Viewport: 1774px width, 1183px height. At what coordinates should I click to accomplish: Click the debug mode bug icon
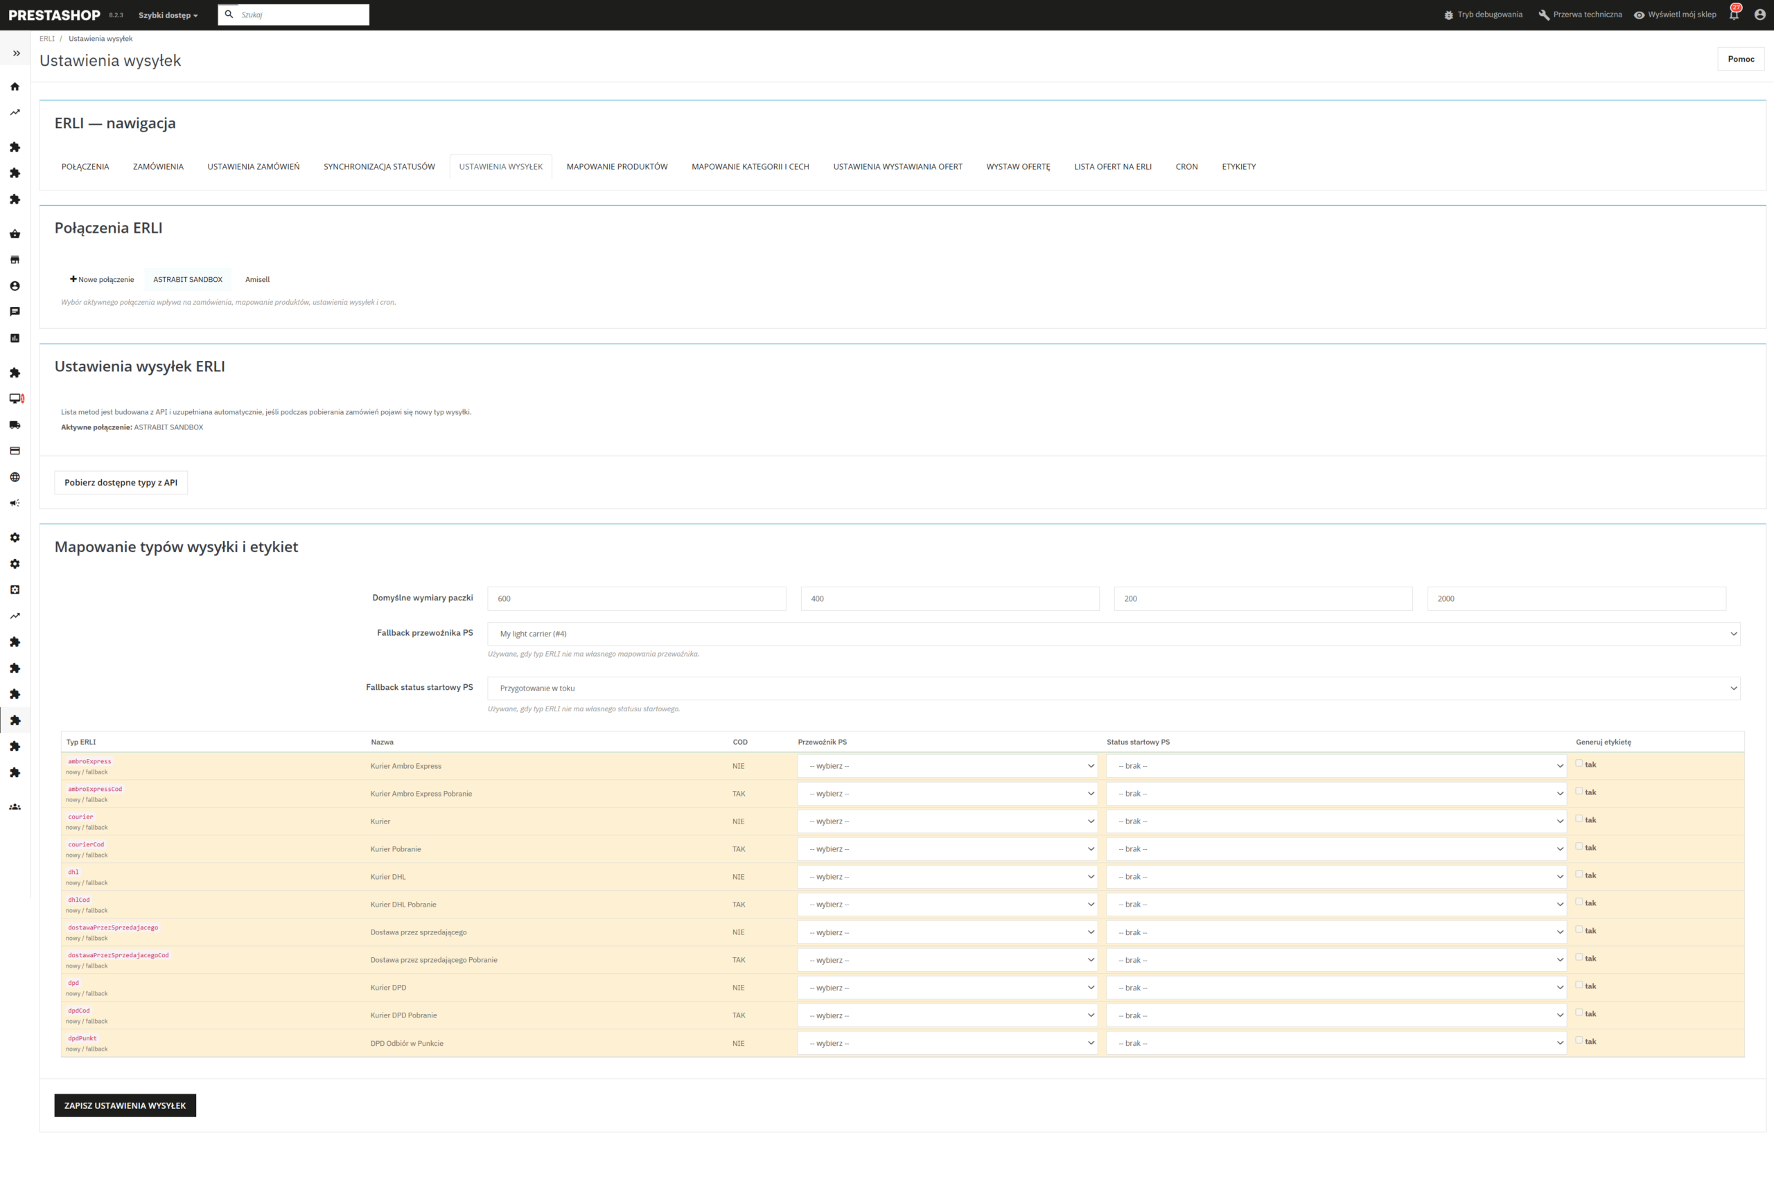tap(1448, 15)
